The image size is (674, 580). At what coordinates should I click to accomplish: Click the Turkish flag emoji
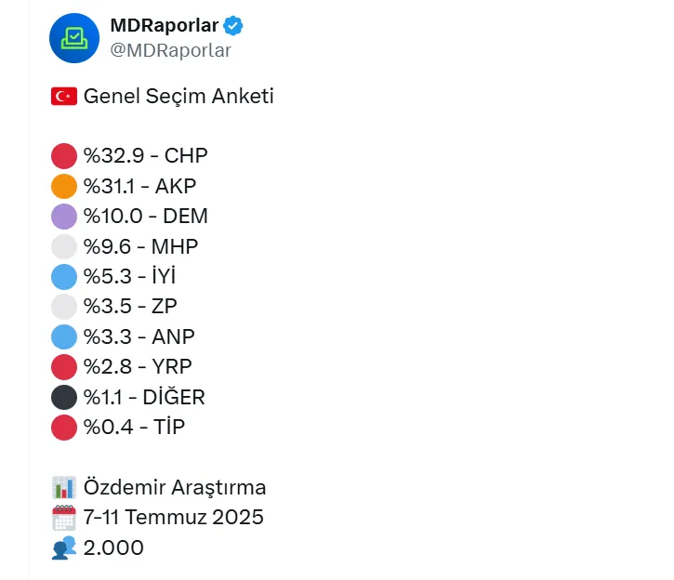point(64,96)
